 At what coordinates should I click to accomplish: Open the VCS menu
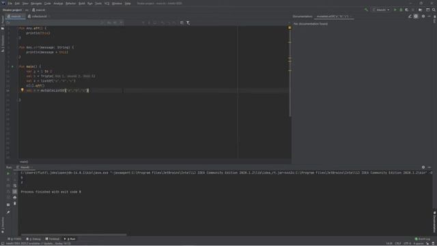[107, 3]
